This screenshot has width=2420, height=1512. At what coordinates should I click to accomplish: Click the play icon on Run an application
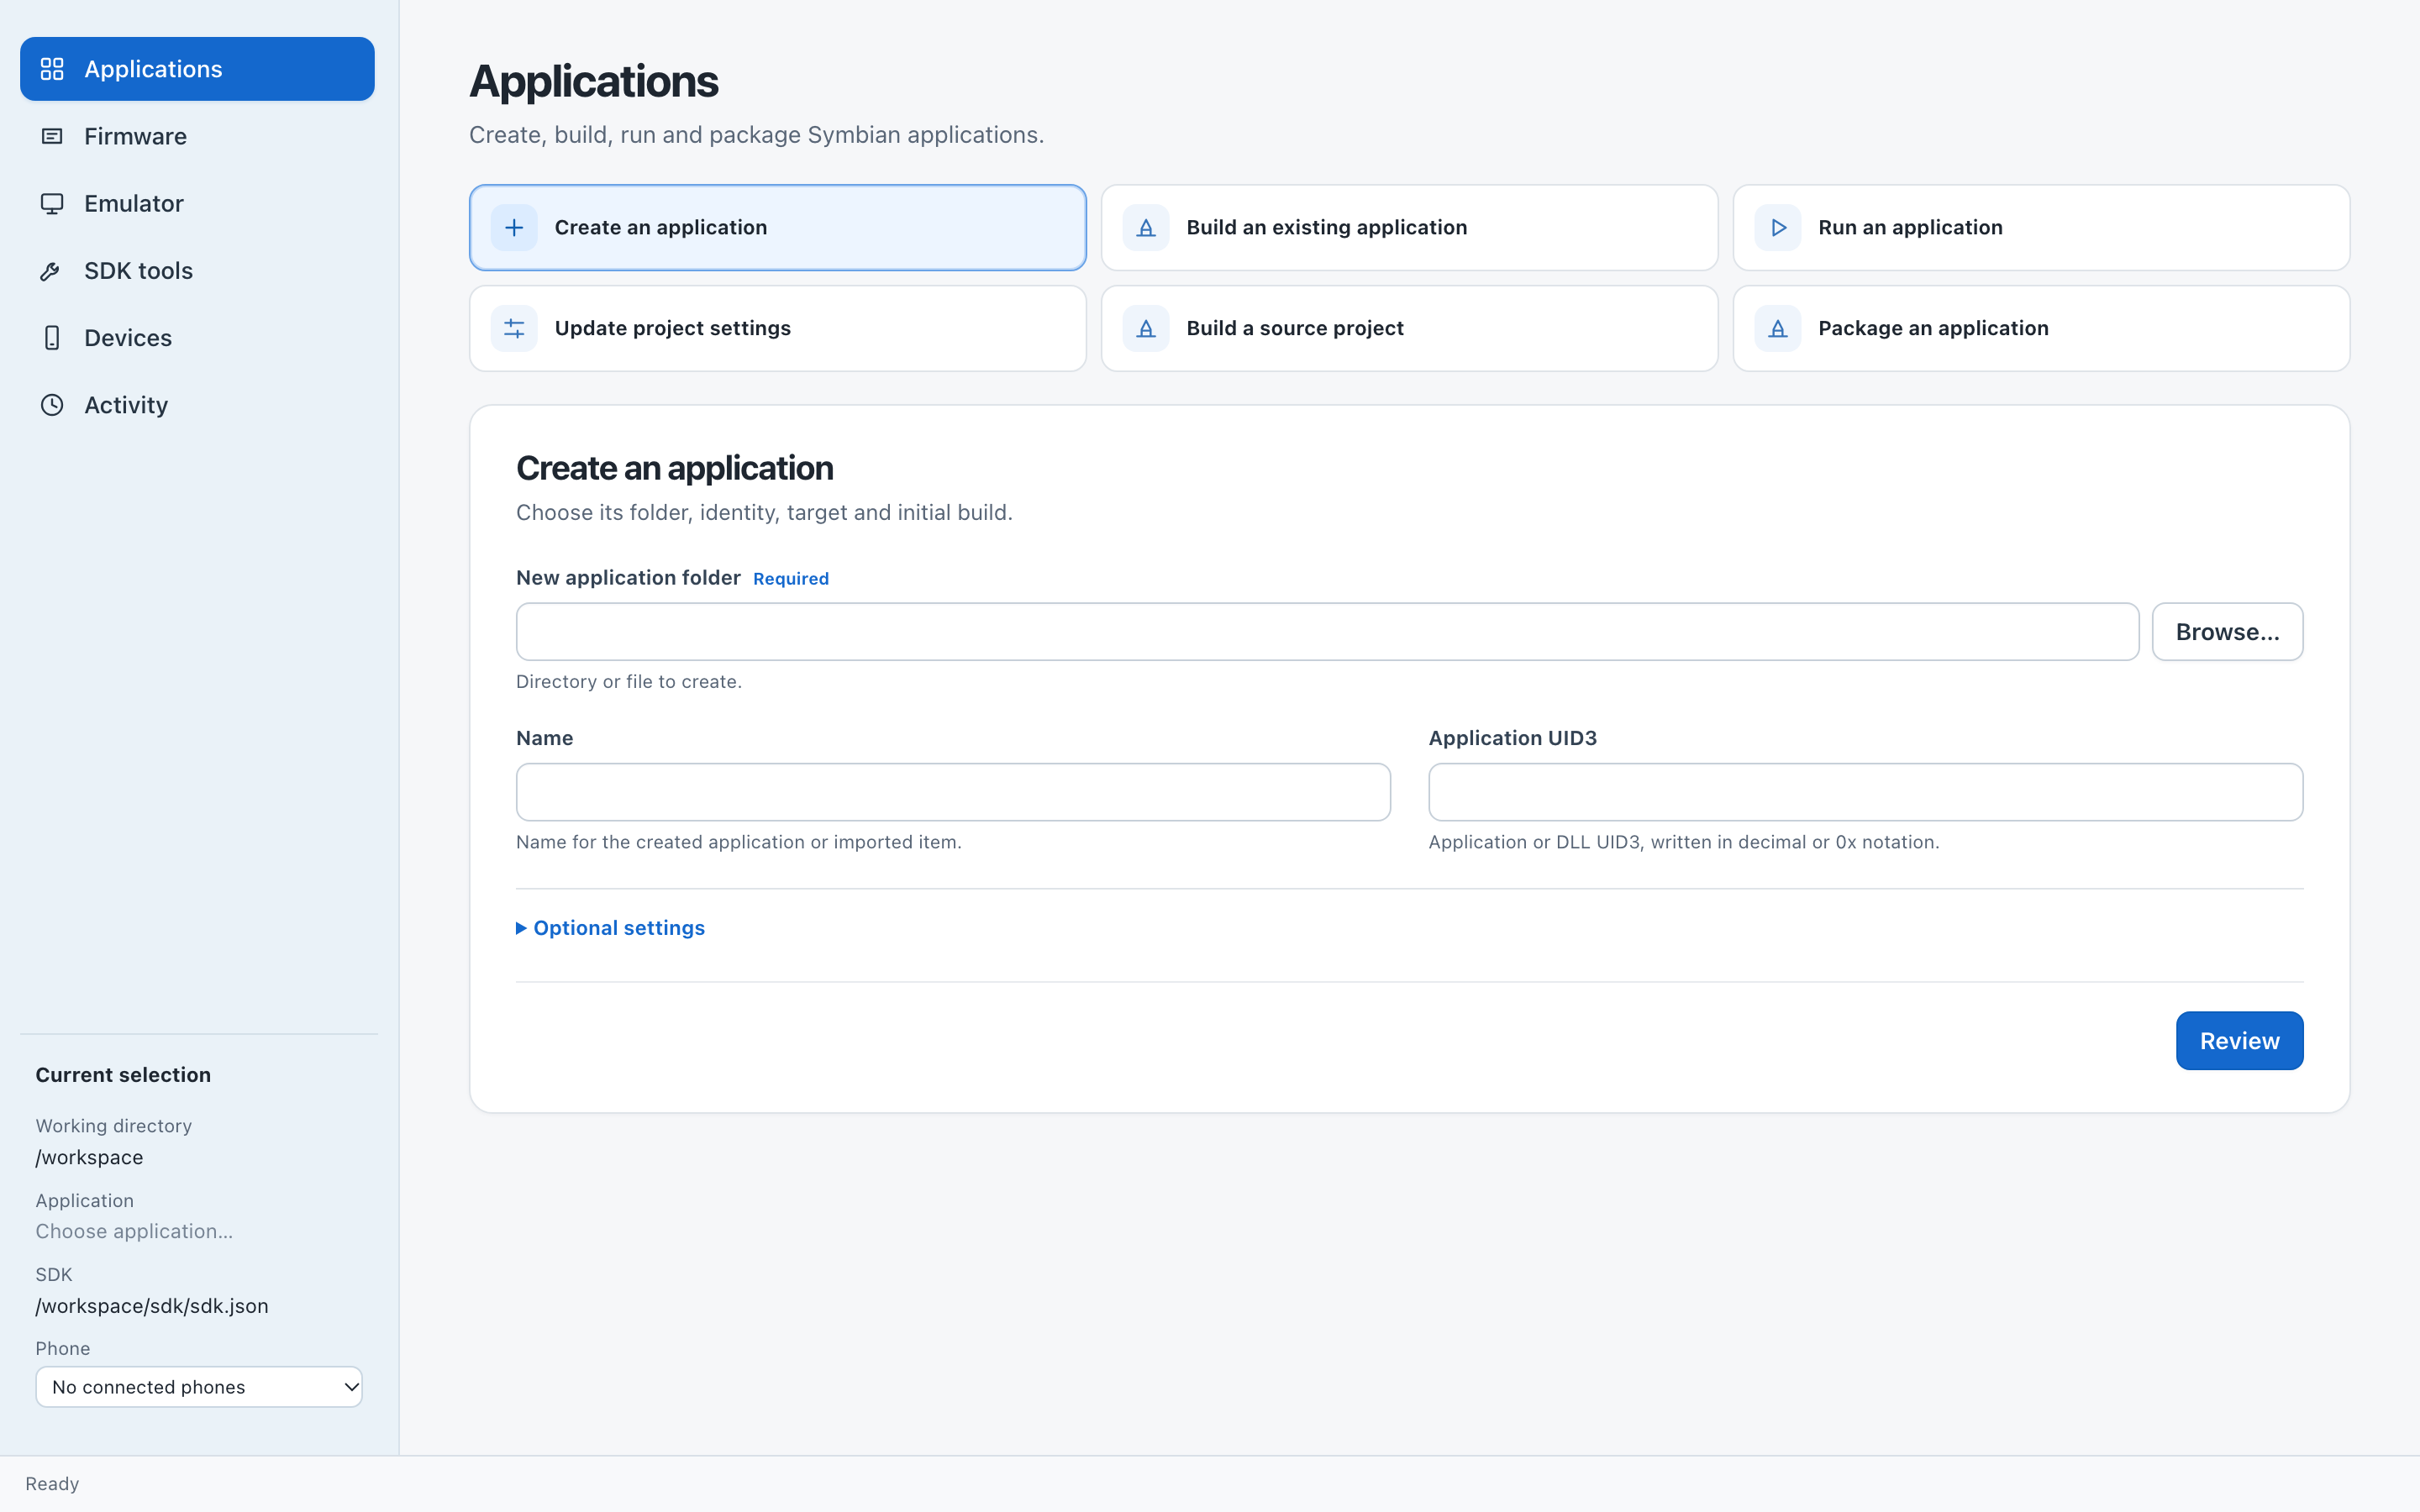(1778, 228)
